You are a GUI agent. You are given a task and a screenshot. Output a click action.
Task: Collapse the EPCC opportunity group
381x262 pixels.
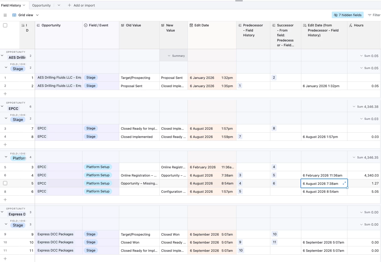coord(2,106)
